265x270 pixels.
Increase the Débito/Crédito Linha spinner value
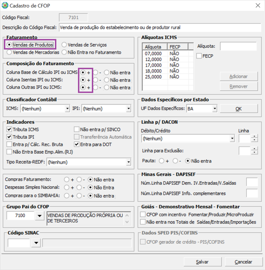click(254, 136)
